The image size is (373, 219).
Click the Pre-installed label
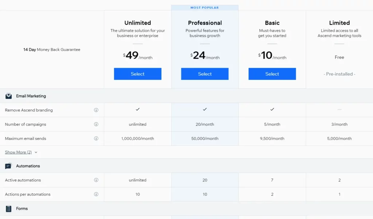coord(339,74)
